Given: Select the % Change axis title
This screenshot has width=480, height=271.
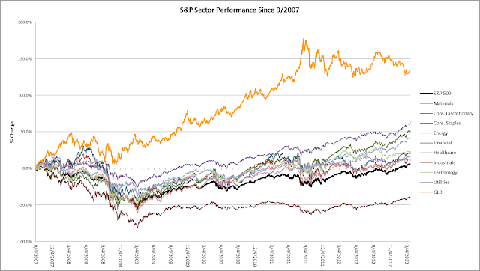Looking at the screenshot, I should [12, 132].
